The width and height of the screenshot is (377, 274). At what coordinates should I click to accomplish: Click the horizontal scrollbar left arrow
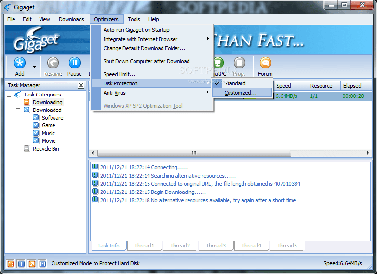point(93,153)
